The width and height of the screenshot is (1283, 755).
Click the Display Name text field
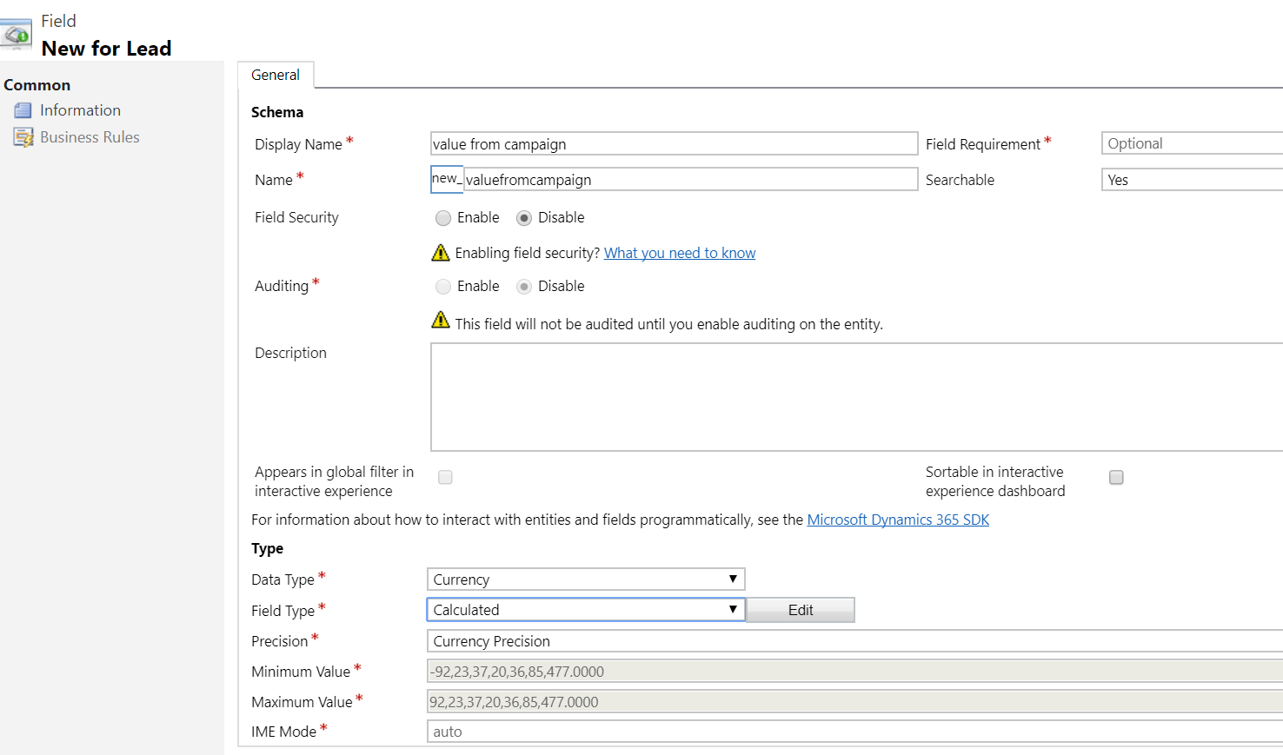coord(674,144)
